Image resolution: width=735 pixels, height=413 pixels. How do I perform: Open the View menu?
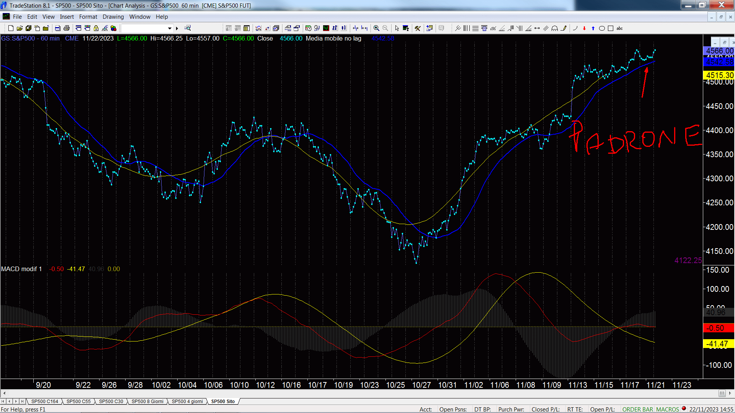pos(49,17)
